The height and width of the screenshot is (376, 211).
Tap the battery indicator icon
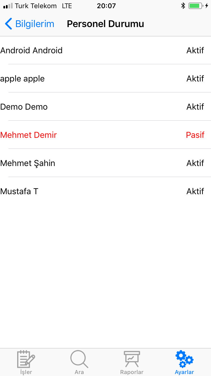point(196,6)
